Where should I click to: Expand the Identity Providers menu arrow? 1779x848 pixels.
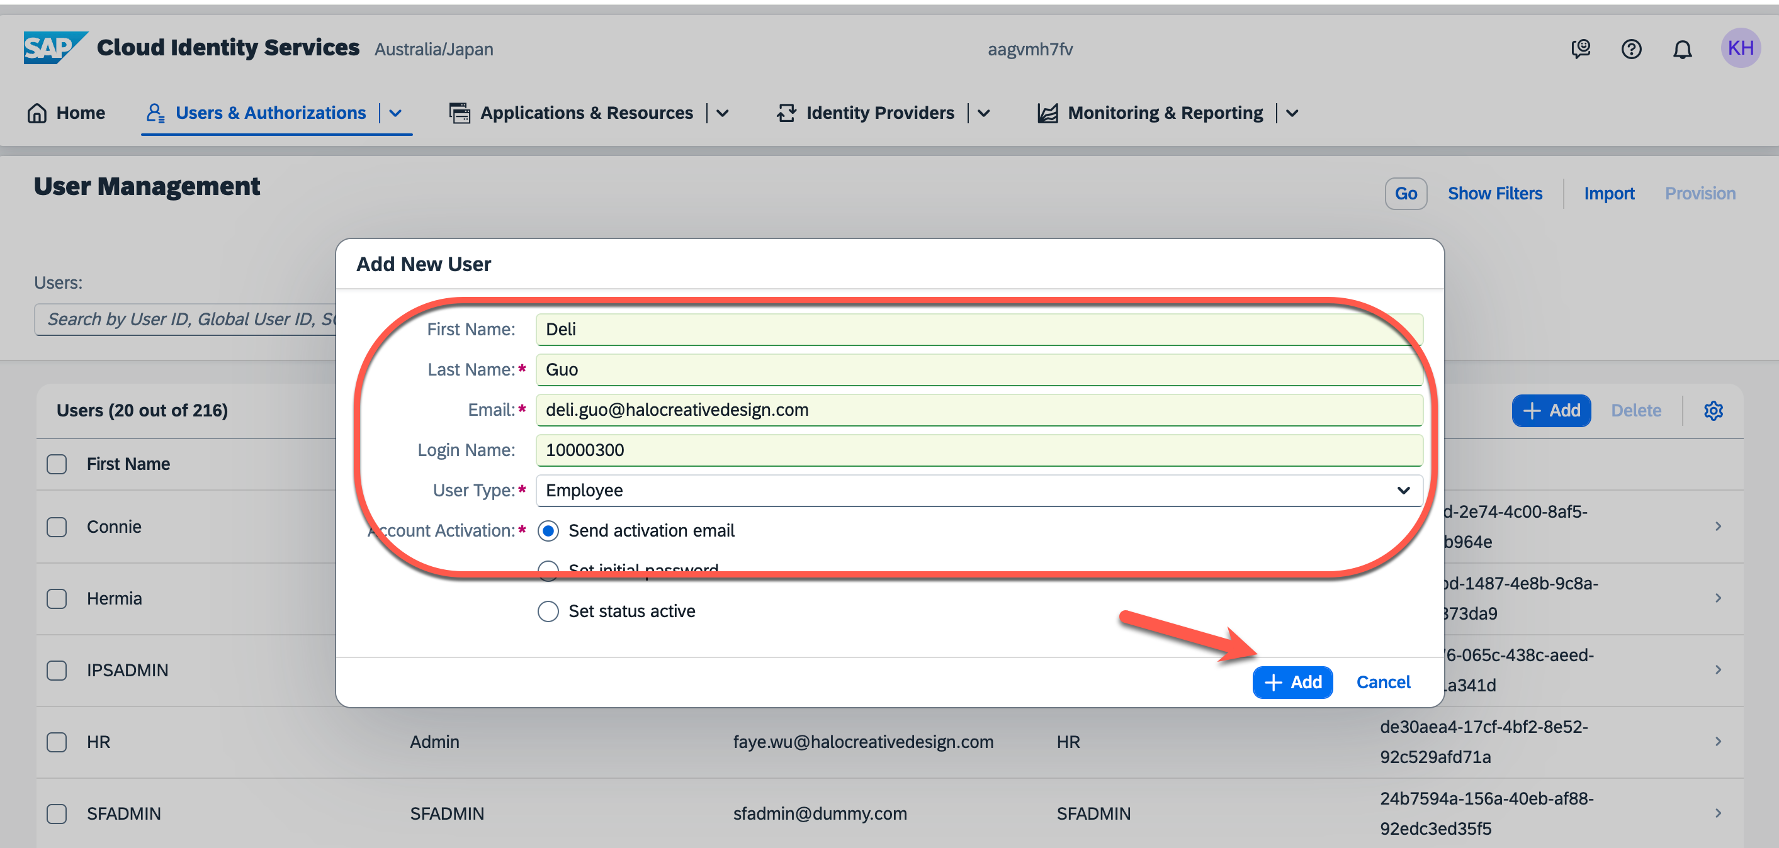984,113
